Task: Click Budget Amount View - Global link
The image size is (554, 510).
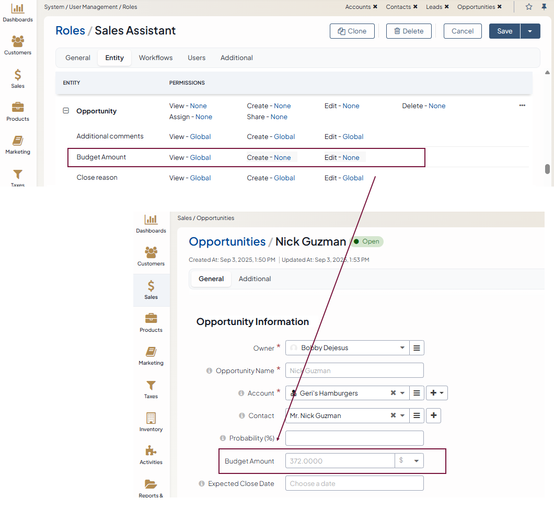Action: click(200, 158)
